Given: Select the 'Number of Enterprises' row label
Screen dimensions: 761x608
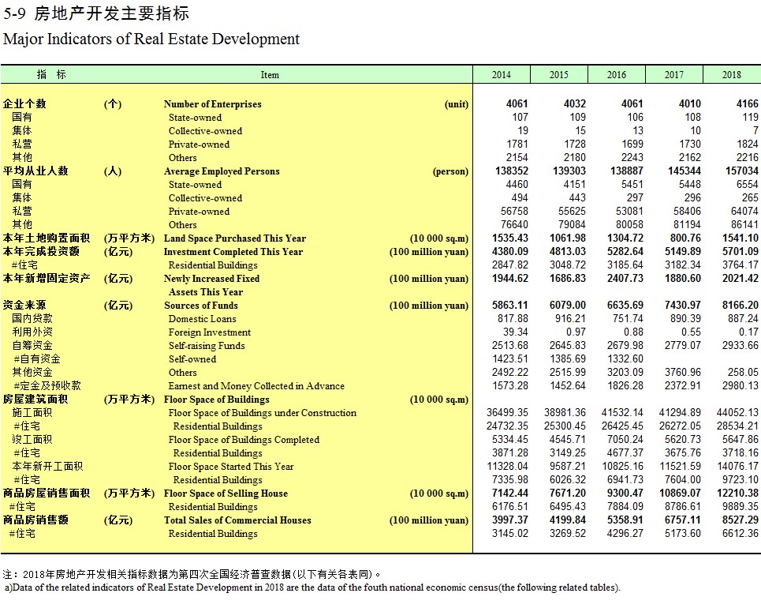Looking at the screenshot, I should tap(213, 104).
